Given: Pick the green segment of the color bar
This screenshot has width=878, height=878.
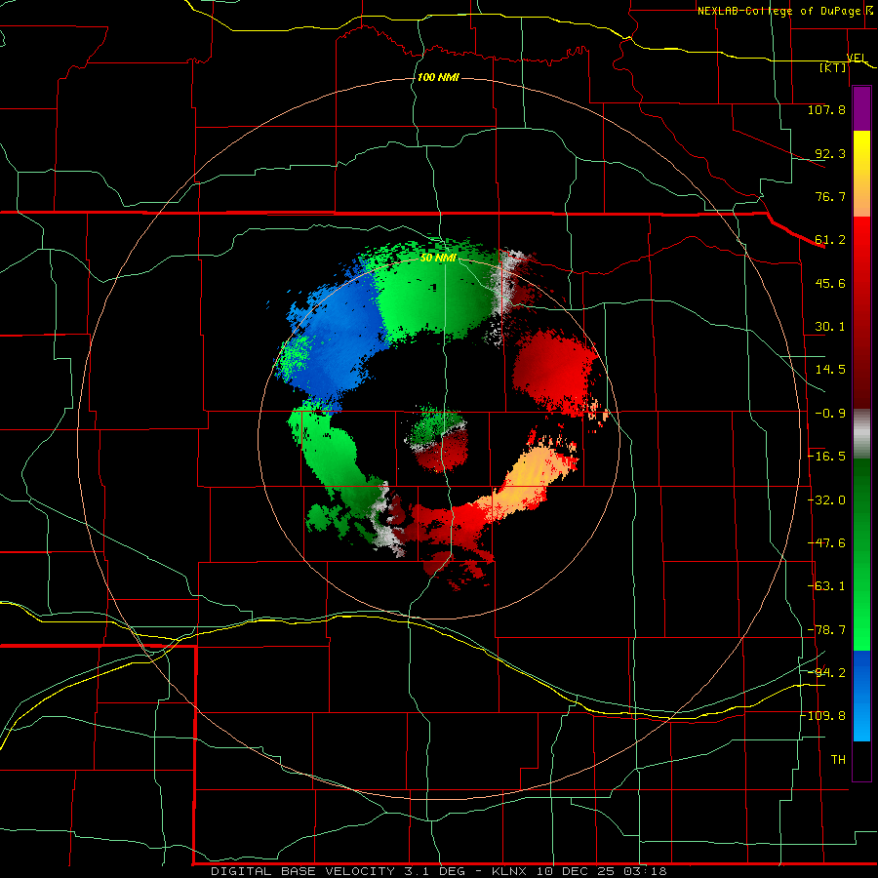Looking at the screenshot, I should (x=861, y=554).
